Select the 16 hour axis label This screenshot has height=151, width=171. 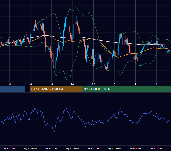(30, 84)
